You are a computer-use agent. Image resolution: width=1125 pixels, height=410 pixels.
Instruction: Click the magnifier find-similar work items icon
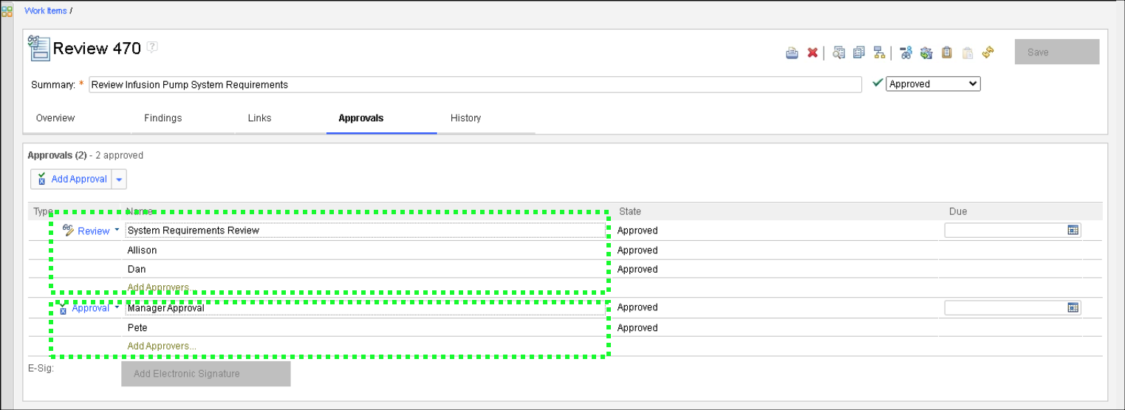click(x=838, y=52)
